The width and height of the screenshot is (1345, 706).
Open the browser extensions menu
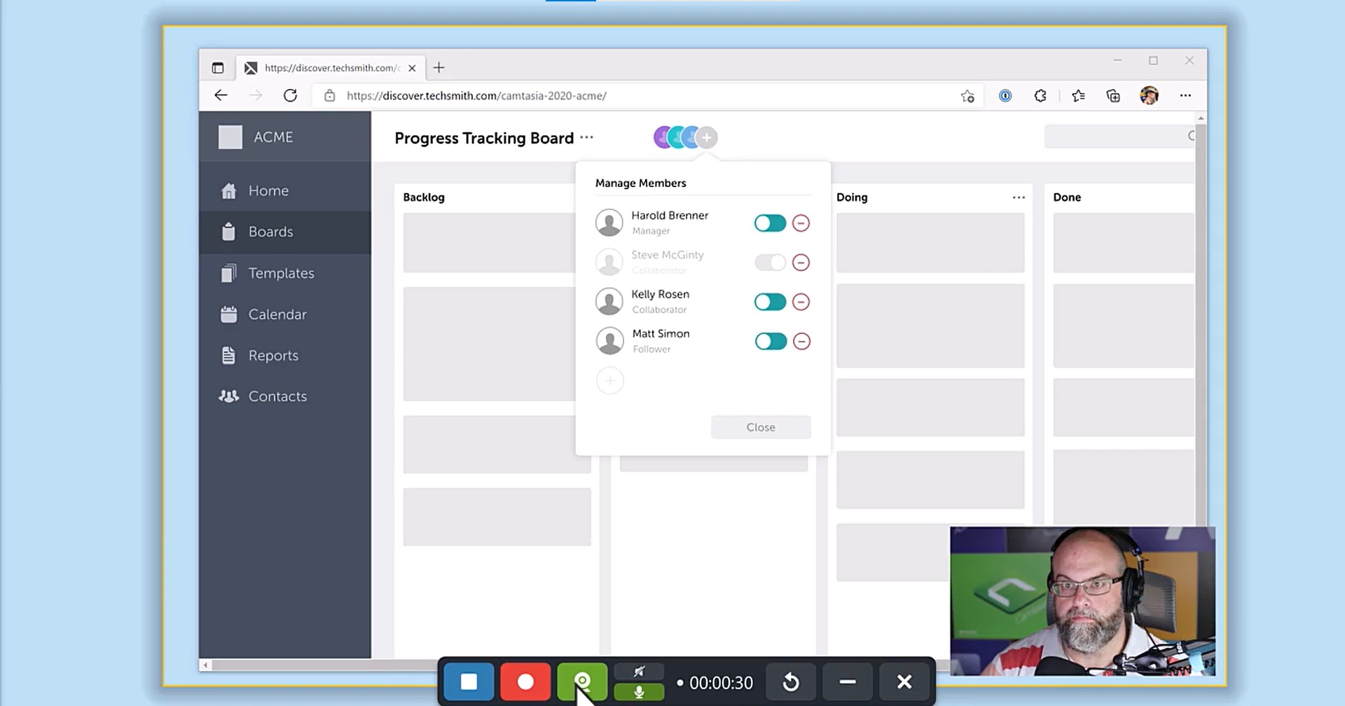(1041, 96)
